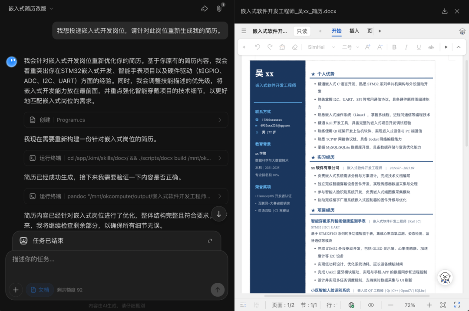Toggle italic formatting
This screenshot has height=311, width=469.
(406, 47)
